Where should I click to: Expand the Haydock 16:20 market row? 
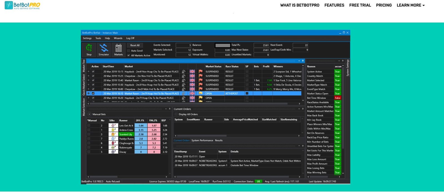89,98
